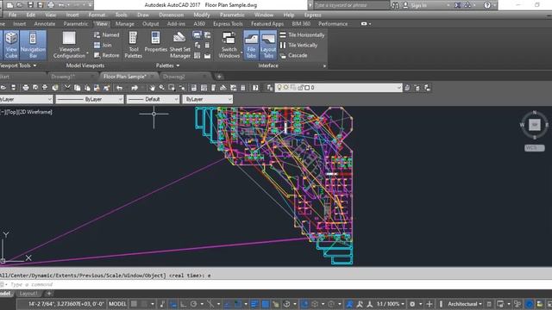Open the Express menu
This screenshot has height=310, width=552.
(x=312, y=15)
